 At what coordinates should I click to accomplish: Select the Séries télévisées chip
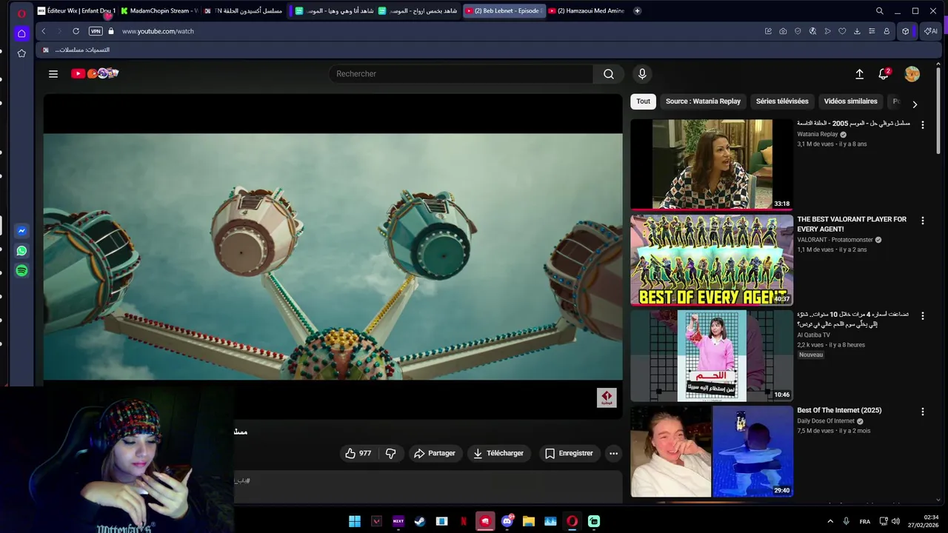[782, 101]
